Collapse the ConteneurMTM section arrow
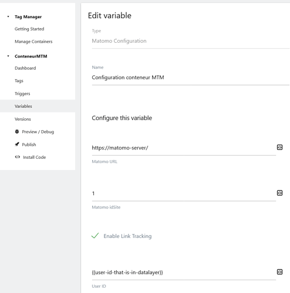The width and height of the screenshot is (290, 293). click(x=8, y=56)
